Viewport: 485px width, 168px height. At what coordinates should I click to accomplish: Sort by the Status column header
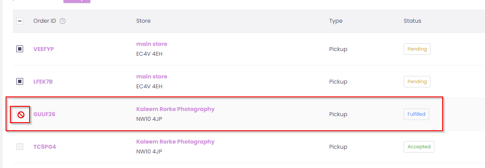point(412,21)
